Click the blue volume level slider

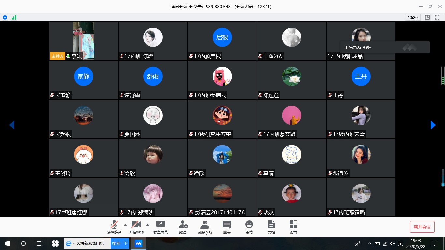pyautogui.click(x=443, y=177)
